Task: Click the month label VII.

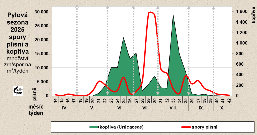Action: pos(145,108)
